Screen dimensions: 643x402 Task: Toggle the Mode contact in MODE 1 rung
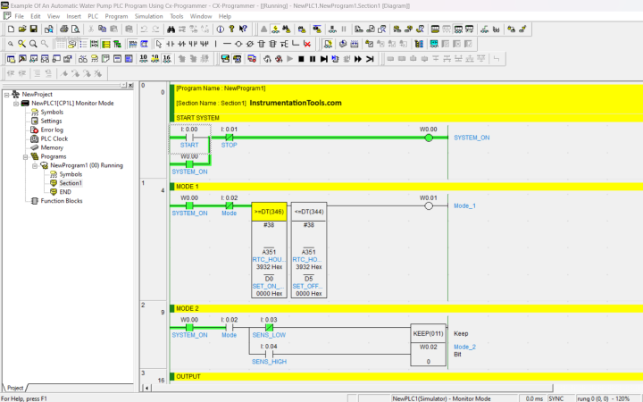click(229, 205)
